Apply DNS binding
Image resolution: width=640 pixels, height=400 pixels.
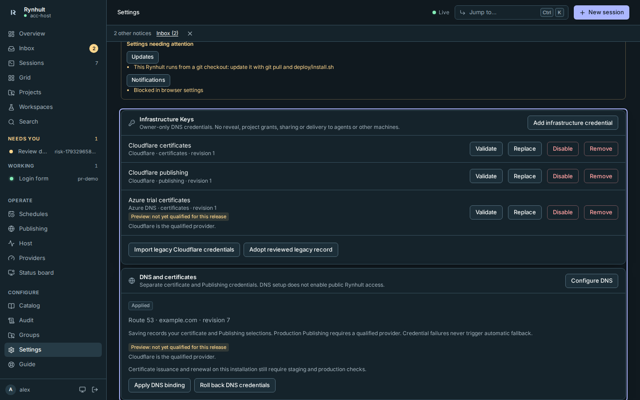160,385
